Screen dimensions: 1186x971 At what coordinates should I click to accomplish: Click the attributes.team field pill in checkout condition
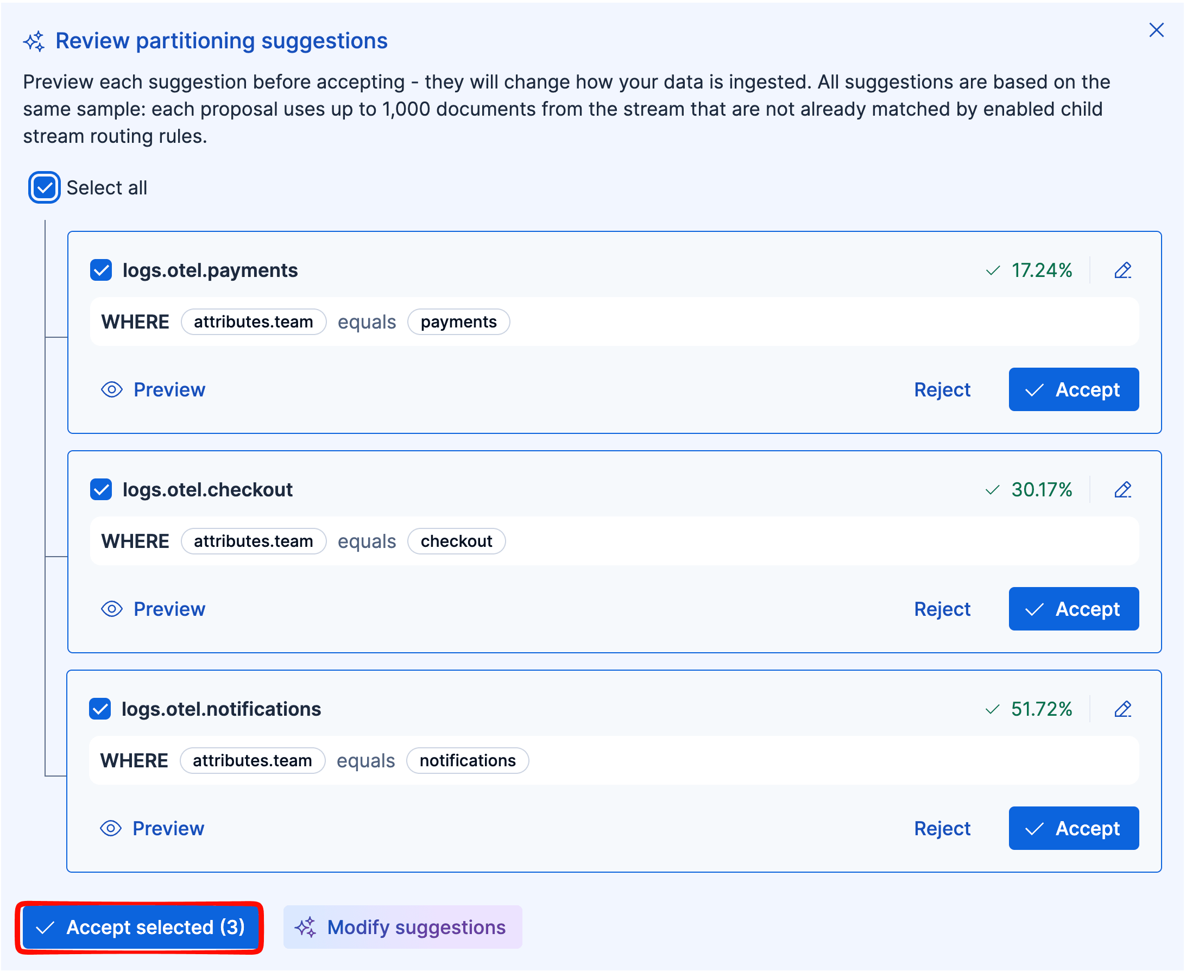tap(253, 541)
